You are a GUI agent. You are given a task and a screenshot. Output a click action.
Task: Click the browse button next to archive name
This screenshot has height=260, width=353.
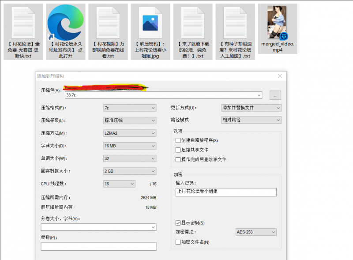click(x=275, y=95)
